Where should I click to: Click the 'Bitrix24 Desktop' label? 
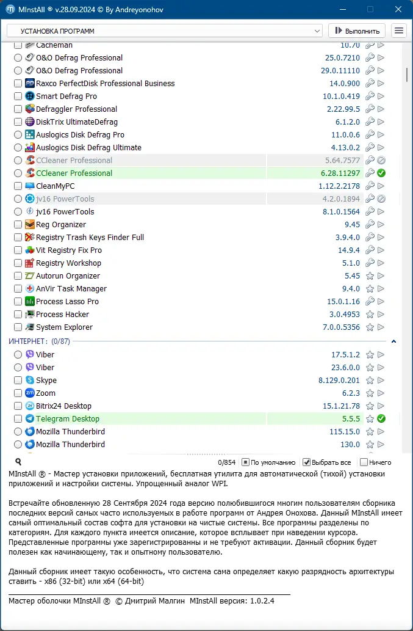pos(64,406)
